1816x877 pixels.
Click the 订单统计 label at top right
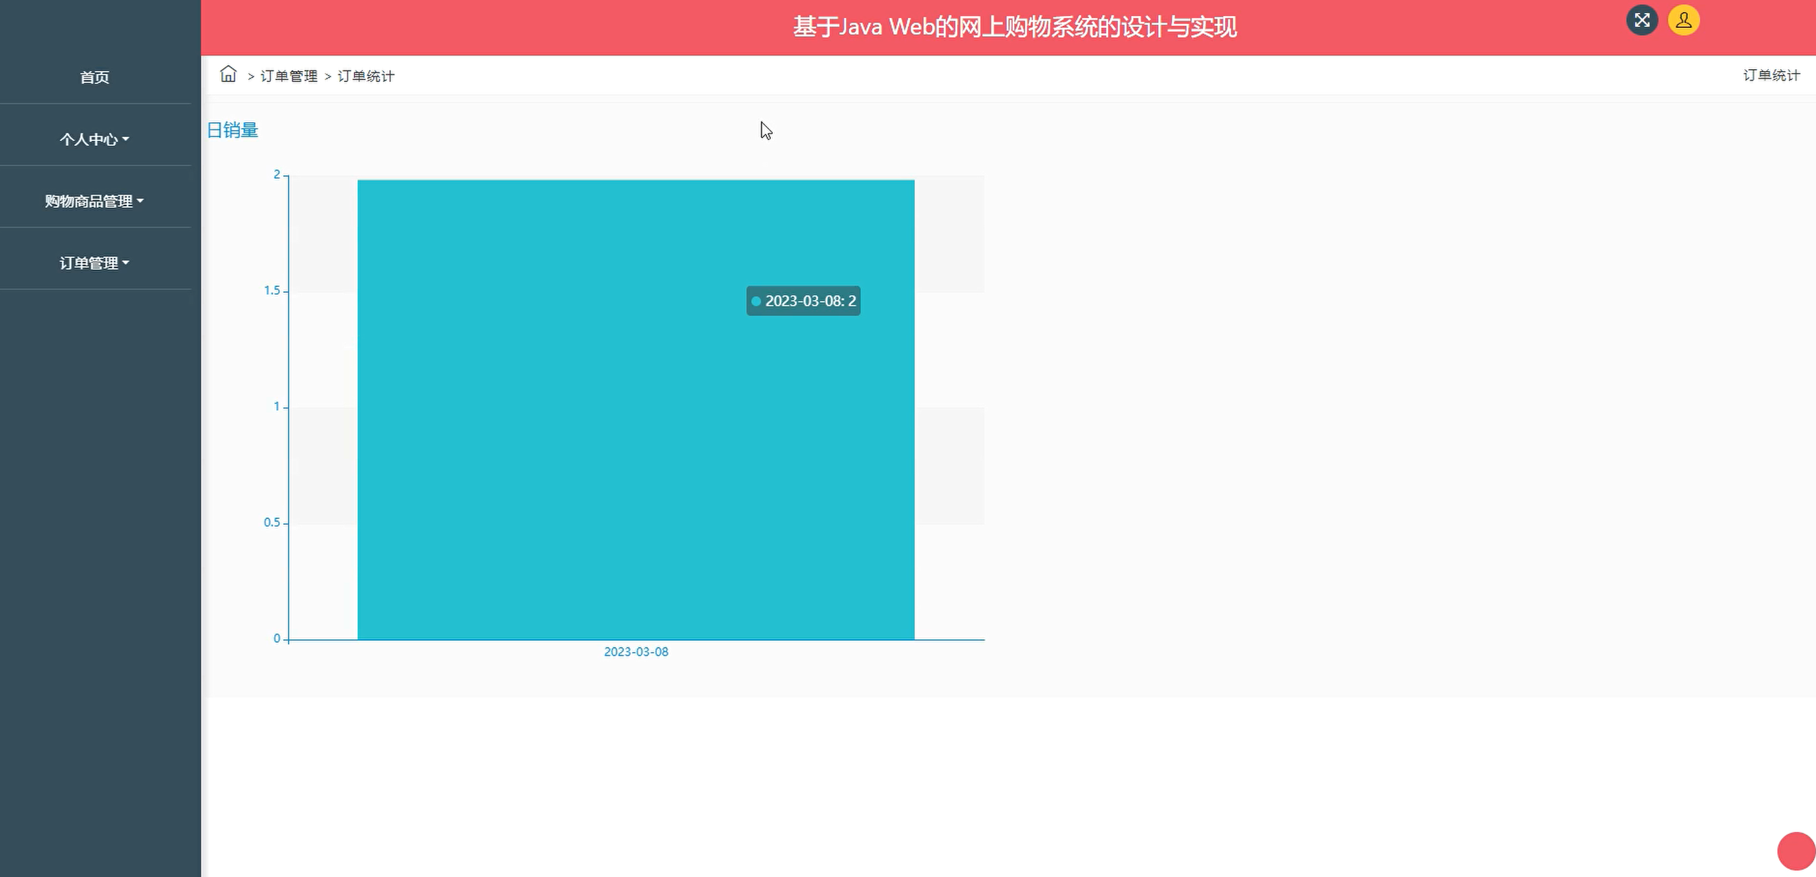click(x=1771, y=75)
